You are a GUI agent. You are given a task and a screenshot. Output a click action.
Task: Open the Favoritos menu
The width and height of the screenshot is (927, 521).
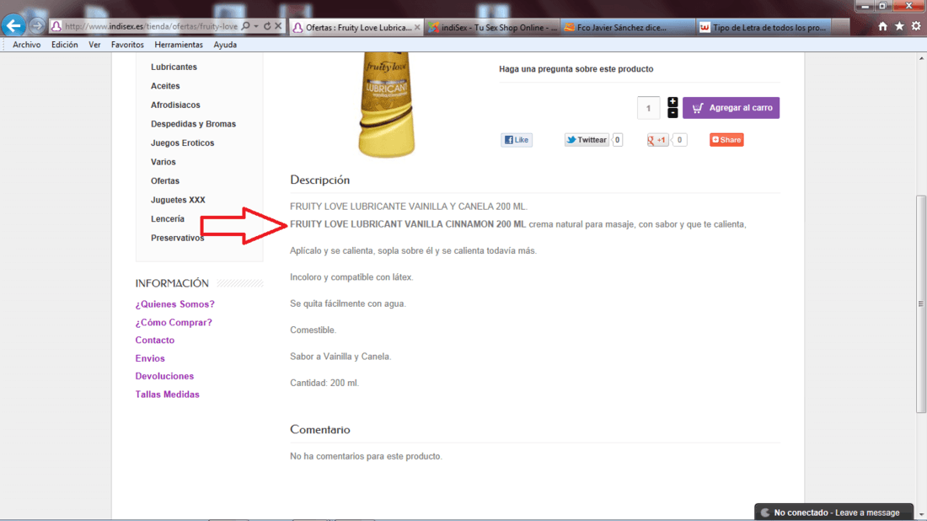point(127,45)
